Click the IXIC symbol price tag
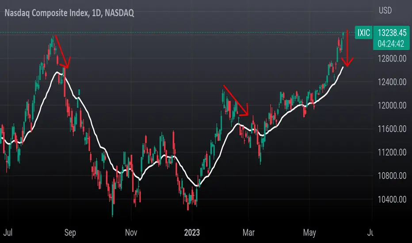412x243 pixels. (364, 33)
